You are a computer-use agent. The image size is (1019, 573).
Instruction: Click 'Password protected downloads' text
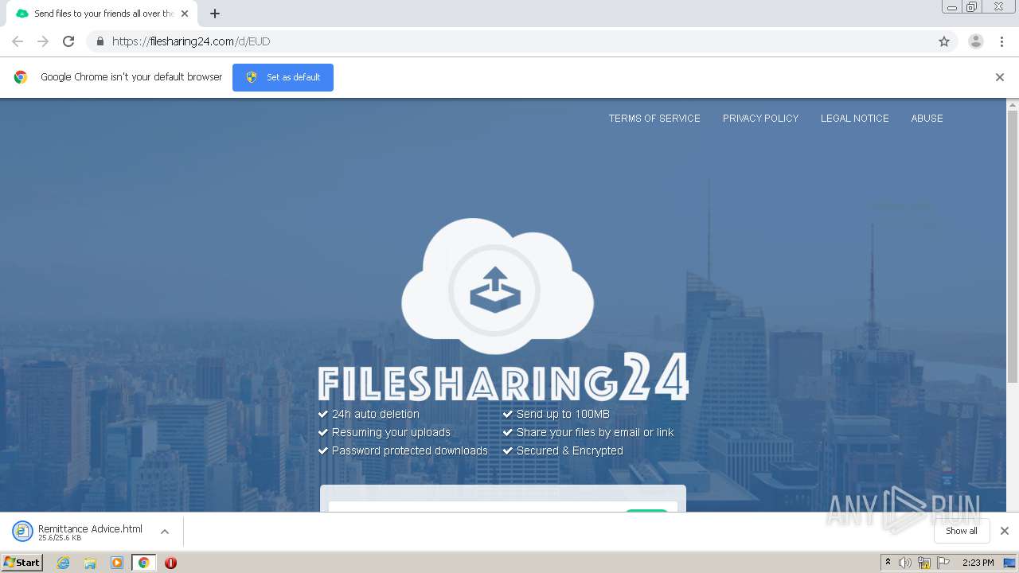(409, 450)
